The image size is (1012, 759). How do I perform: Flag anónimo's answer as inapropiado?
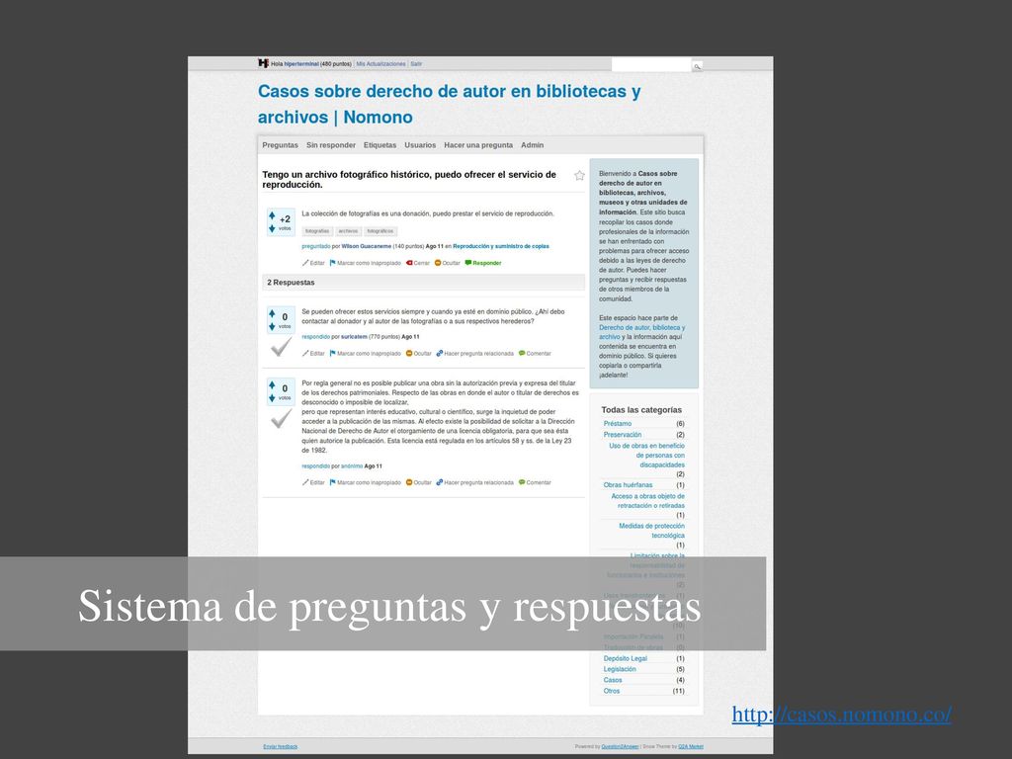(366, 482)
